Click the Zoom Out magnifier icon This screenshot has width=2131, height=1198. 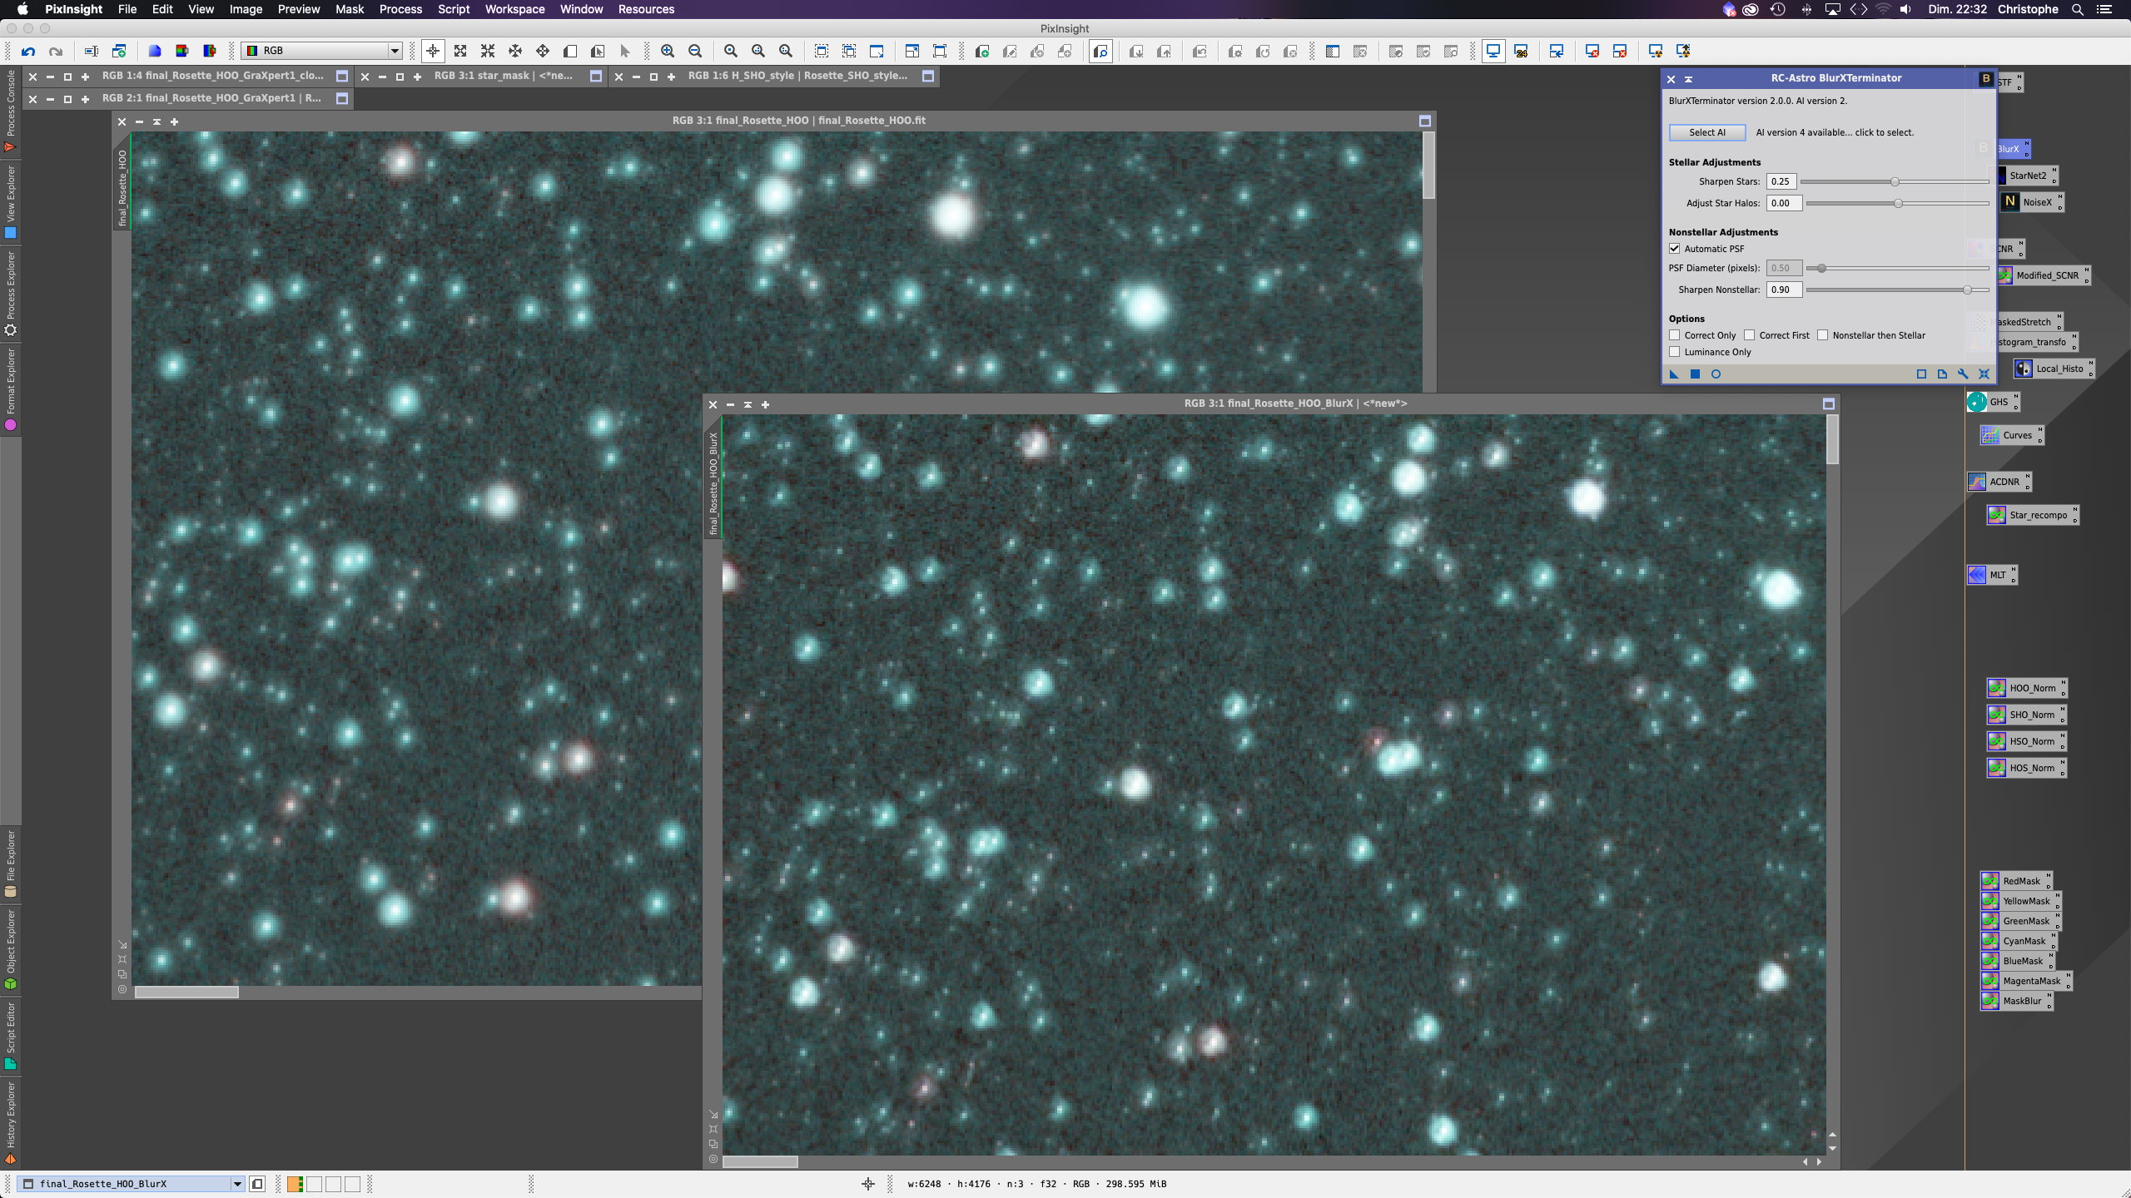click(695, 51)
